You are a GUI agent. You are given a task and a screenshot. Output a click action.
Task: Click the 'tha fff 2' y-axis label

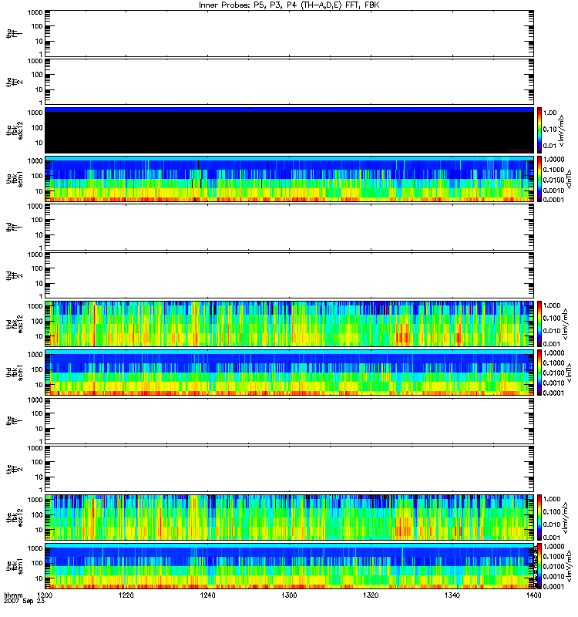pos(15,82)
